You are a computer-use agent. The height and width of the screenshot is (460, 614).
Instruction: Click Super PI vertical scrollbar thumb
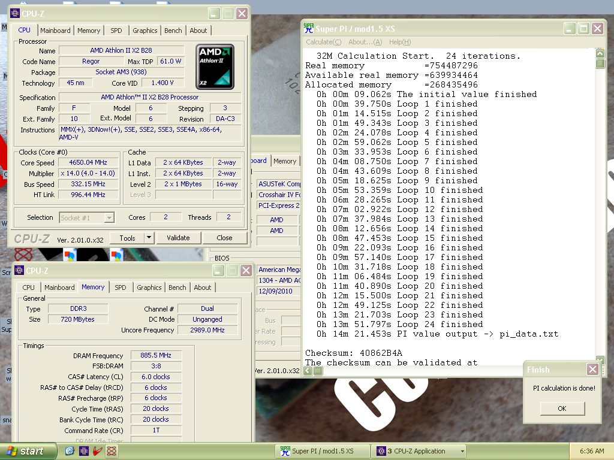pyautogui.click(x=600, y=63)
